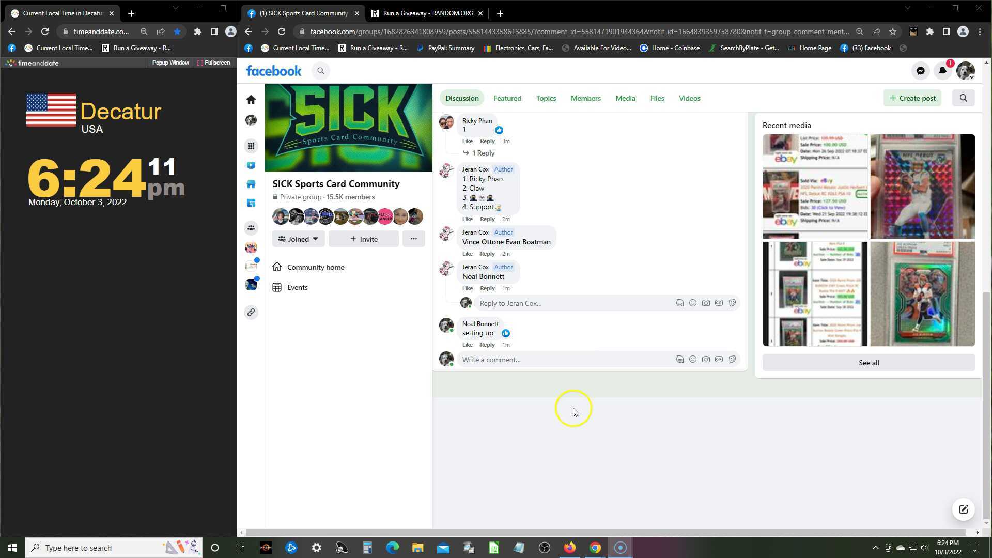Search within group magnifier button

[963, 98]
